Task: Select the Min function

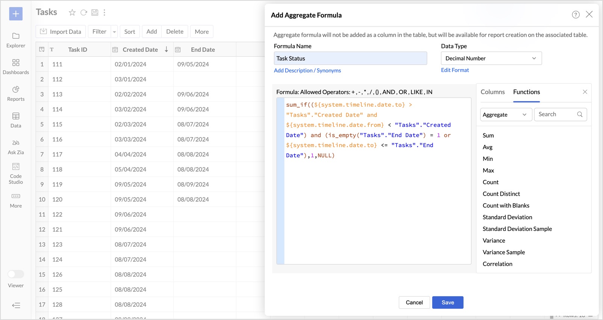Action: pos(488,159)
